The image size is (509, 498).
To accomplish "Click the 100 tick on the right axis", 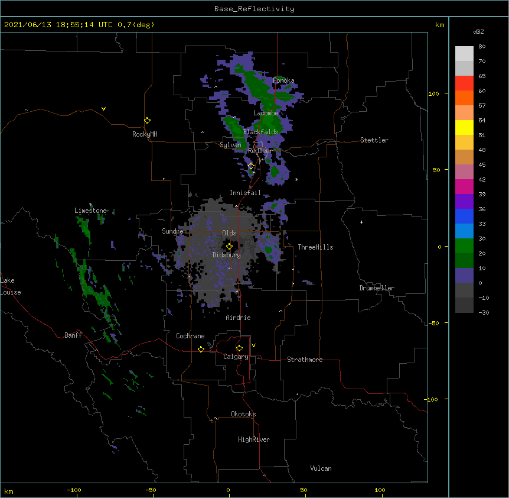I will point(433,93).
